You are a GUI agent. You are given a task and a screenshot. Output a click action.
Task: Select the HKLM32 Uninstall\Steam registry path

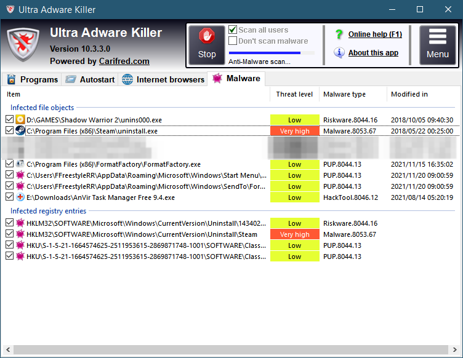[142, 234]
